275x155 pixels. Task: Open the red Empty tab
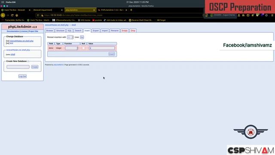[125, 31]
